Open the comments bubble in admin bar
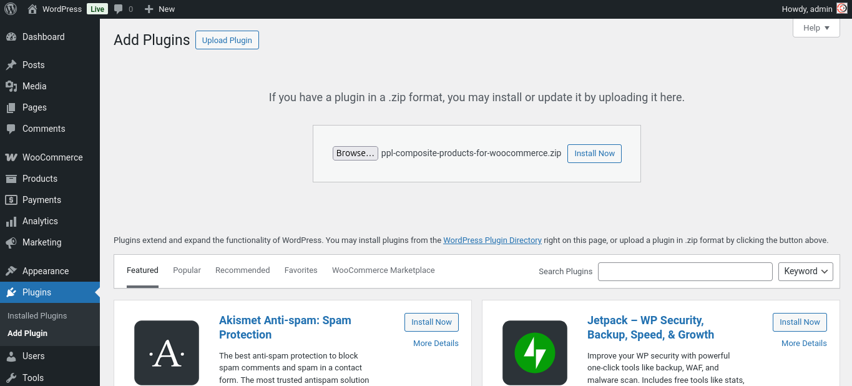The width and height of the screenshot is (852, 386). point(123,9)
